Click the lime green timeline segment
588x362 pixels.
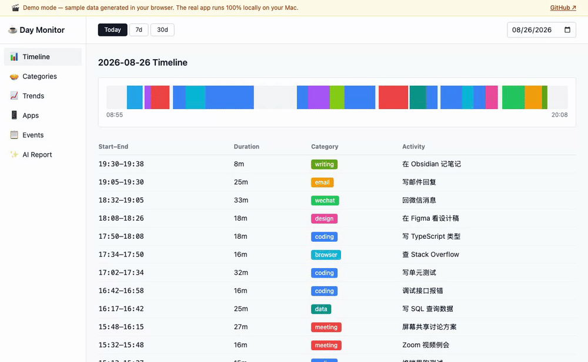click(337, 97)
